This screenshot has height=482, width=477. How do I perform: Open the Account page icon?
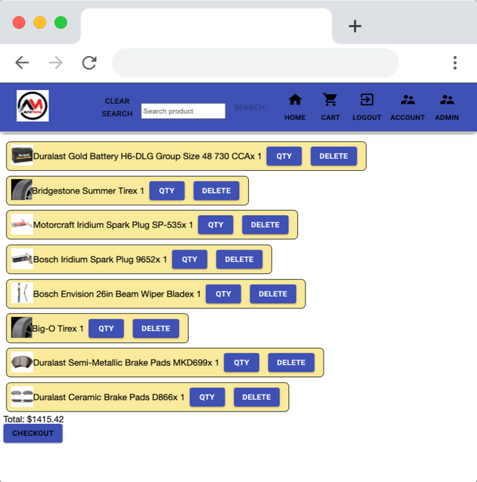click(x=407, y=100)
